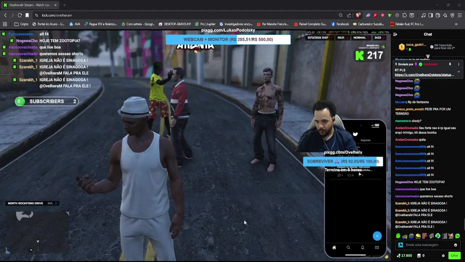Click AvelanCromado username on 'quita' message

tap(406, 140)
